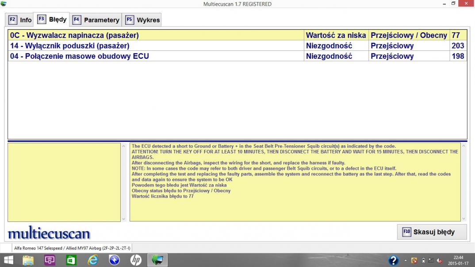Click the network signal tray icon
The image size is (475, 267).
tap(431, 260)
